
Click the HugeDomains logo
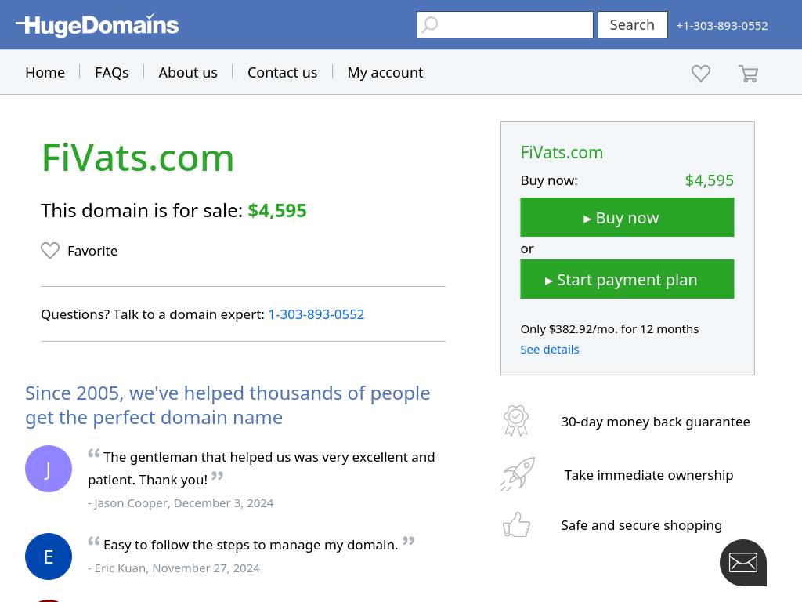point(97,26)
